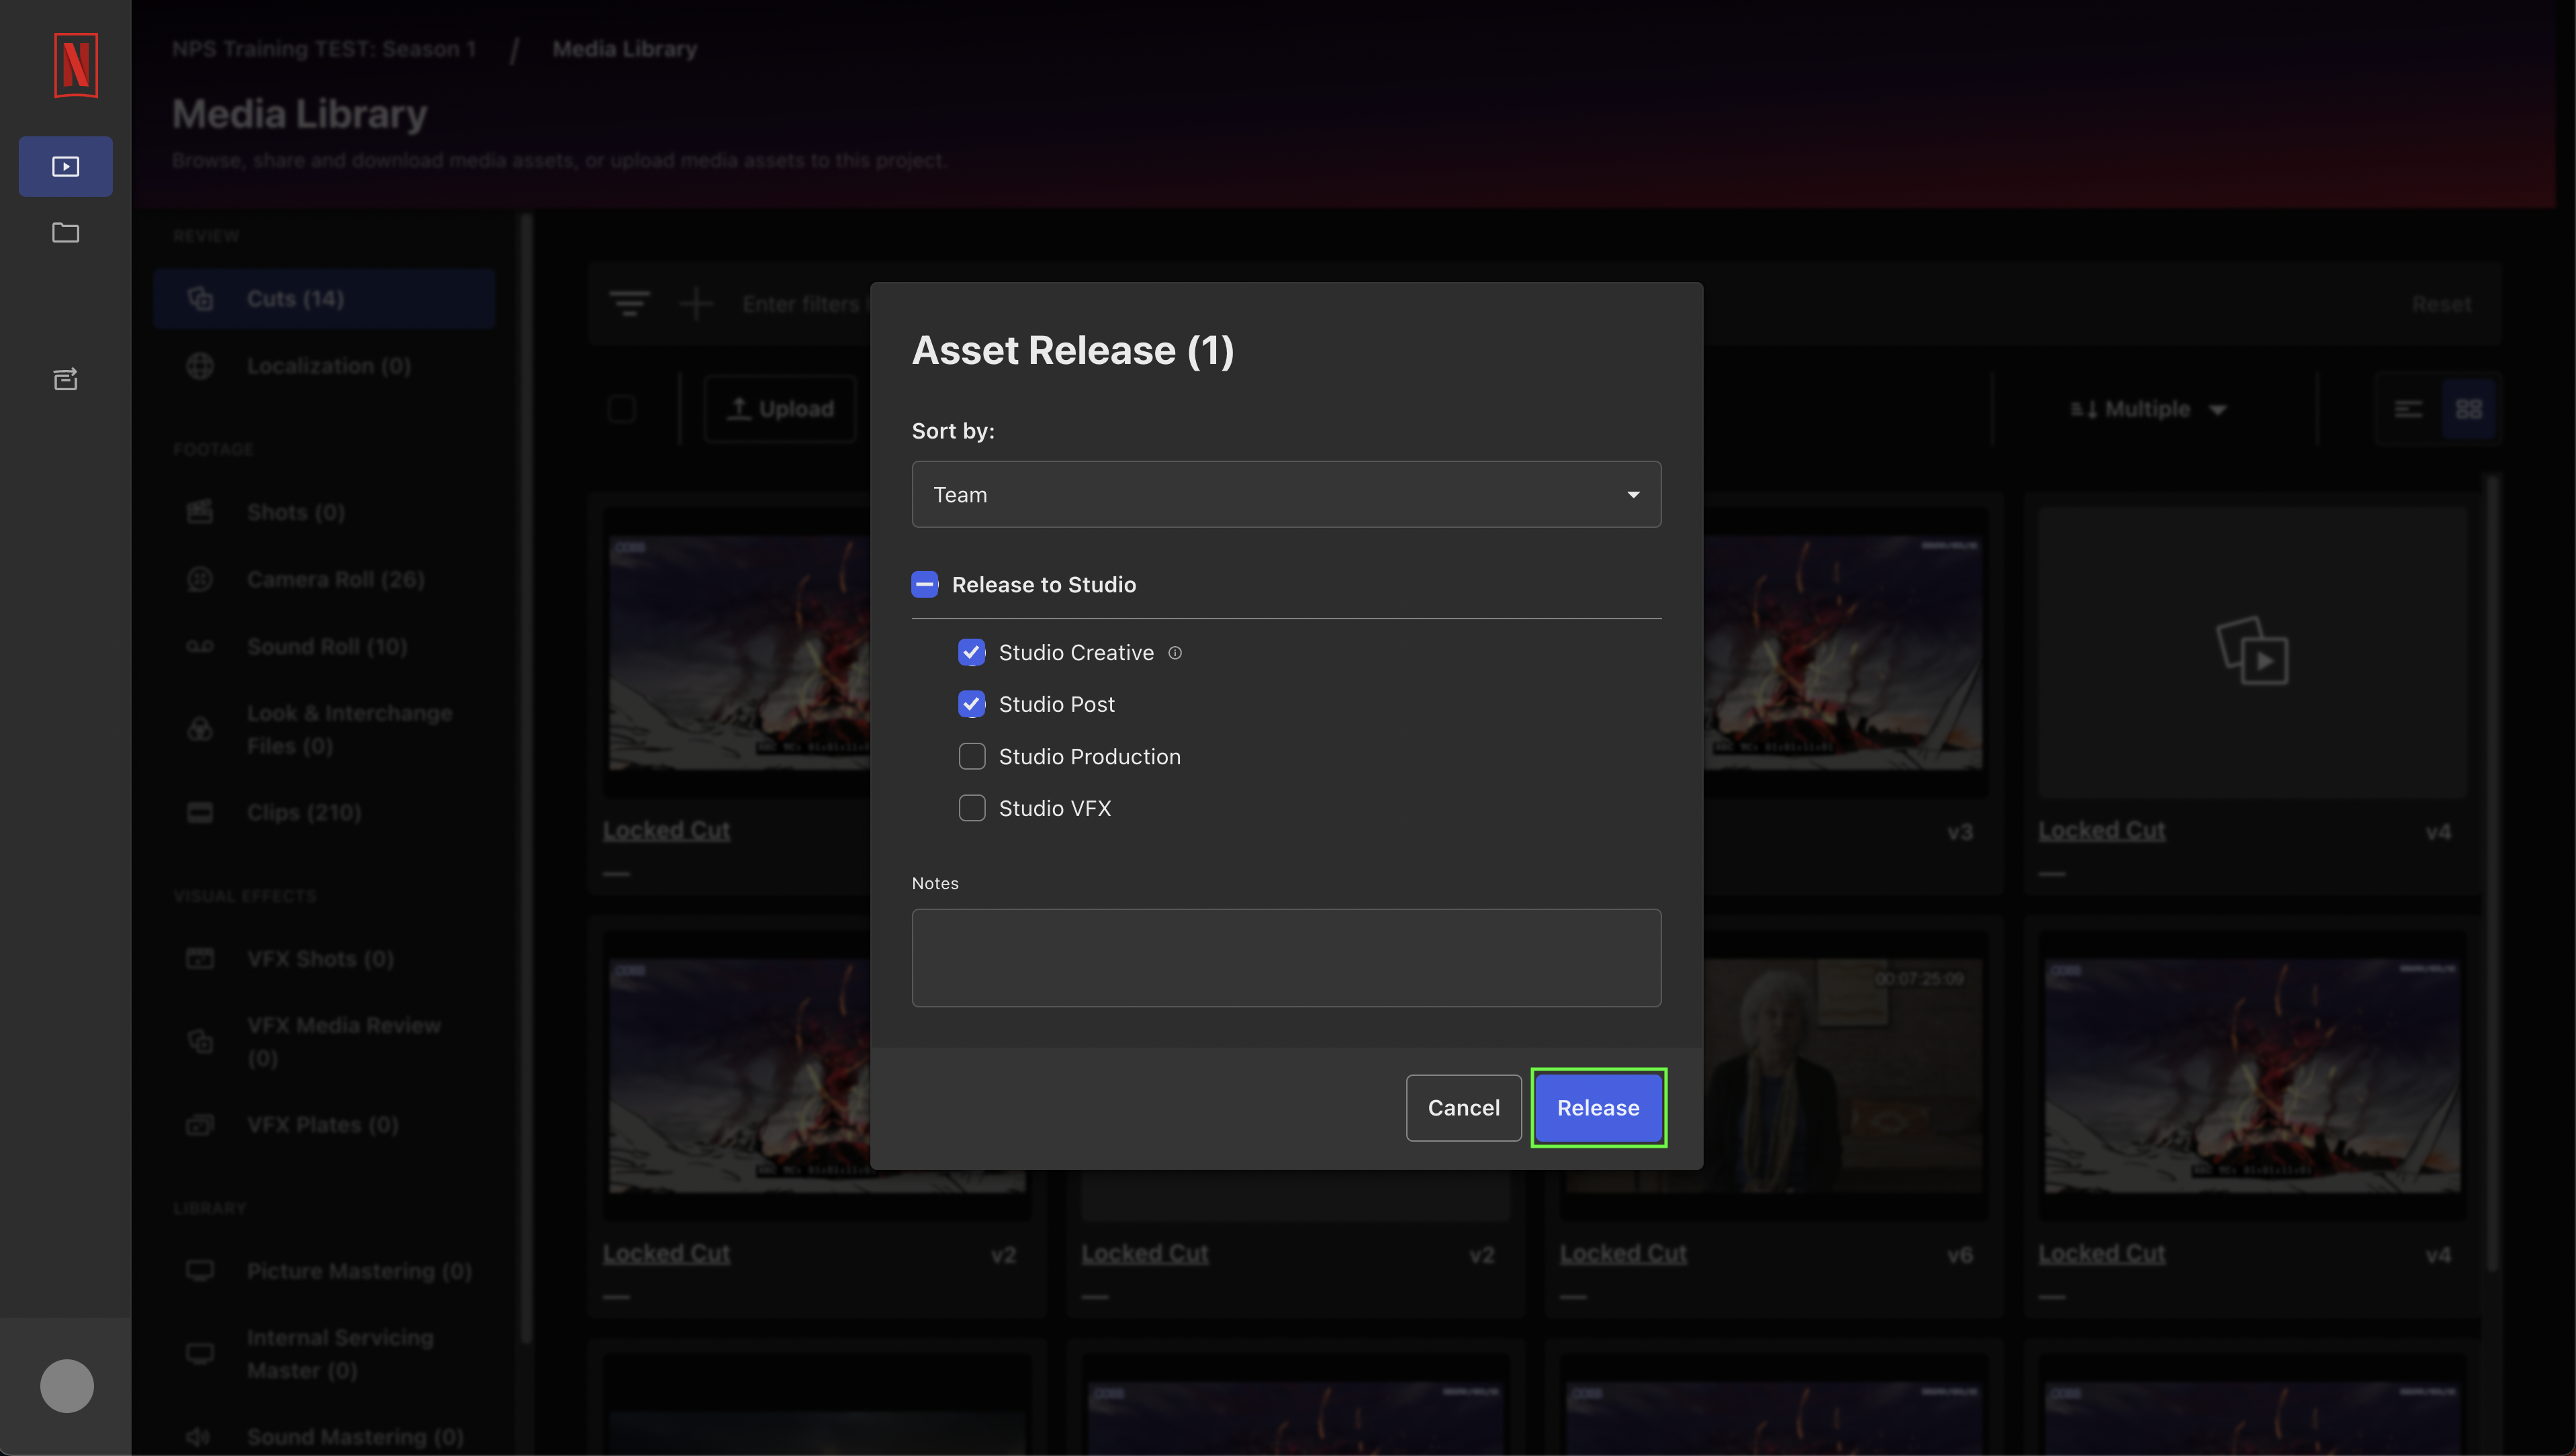Image resolution: width=2576 pixels, height=1456 pixels.
Task: Open the Media Library sidebar icon
Action: click(x=66, y=166)
